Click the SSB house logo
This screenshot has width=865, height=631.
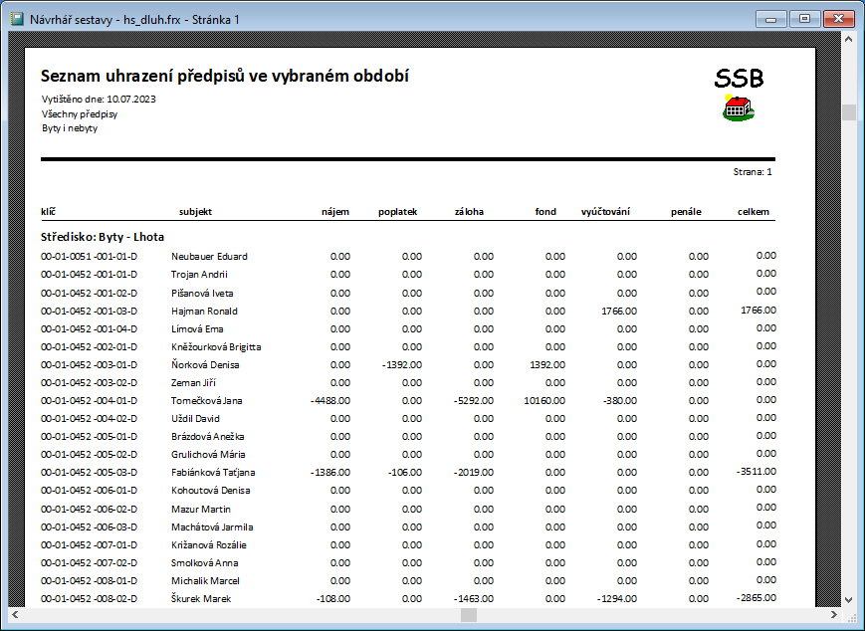coord(738,108)
